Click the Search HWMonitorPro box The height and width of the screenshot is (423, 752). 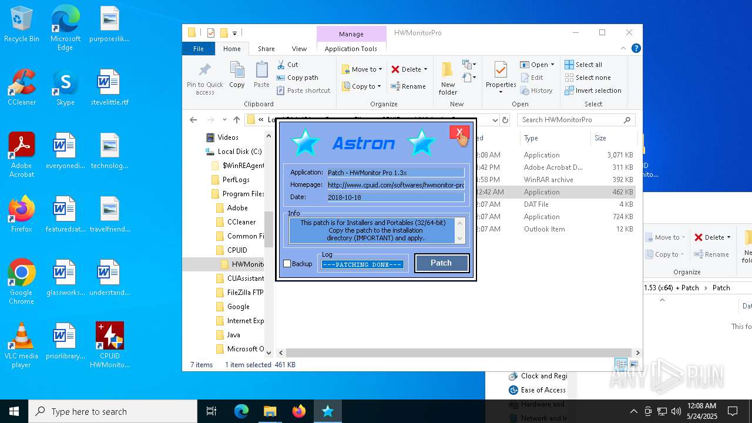576,120
